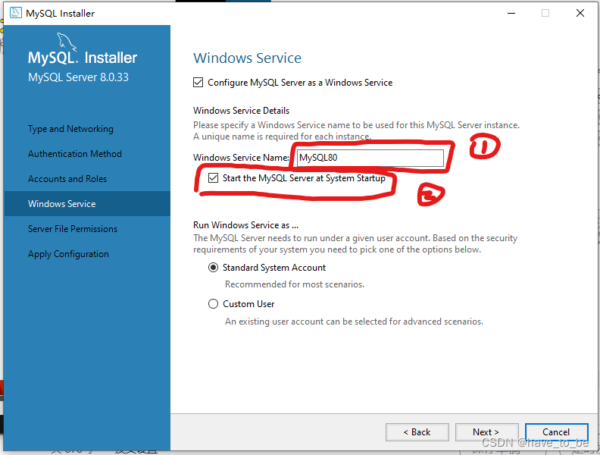The width and height of the screenshot is (600, 455).
Task: Click the existing user account description text
Action: [354, 322]
